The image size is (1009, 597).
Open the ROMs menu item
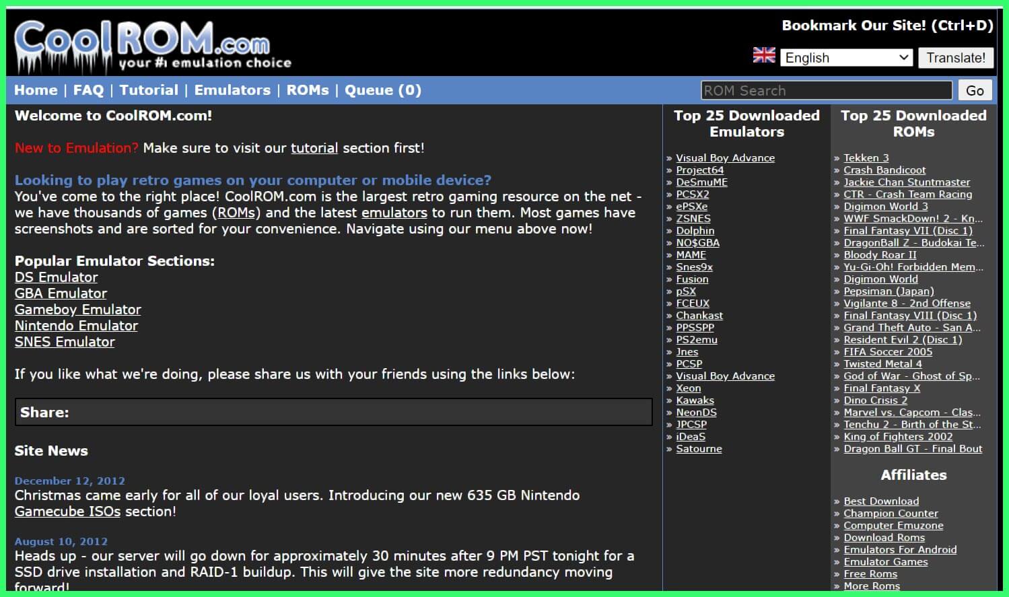[x=308, y=90]
